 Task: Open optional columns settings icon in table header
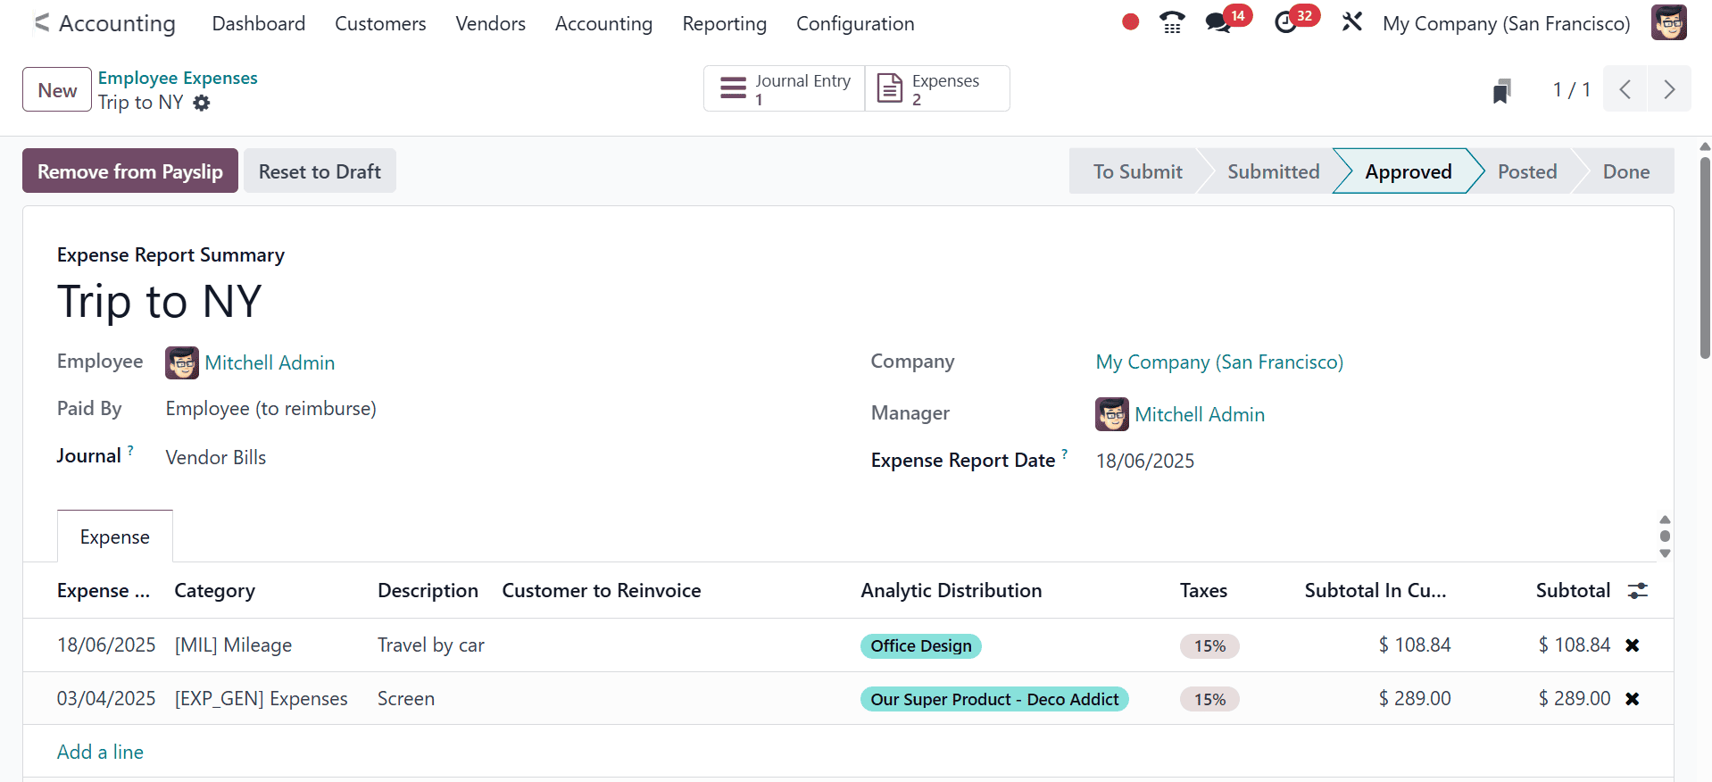pyautogui.click(x=1638, y=590)
